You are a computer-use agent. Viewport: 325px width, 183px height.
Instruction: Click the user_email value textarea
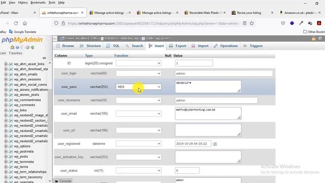208,113
